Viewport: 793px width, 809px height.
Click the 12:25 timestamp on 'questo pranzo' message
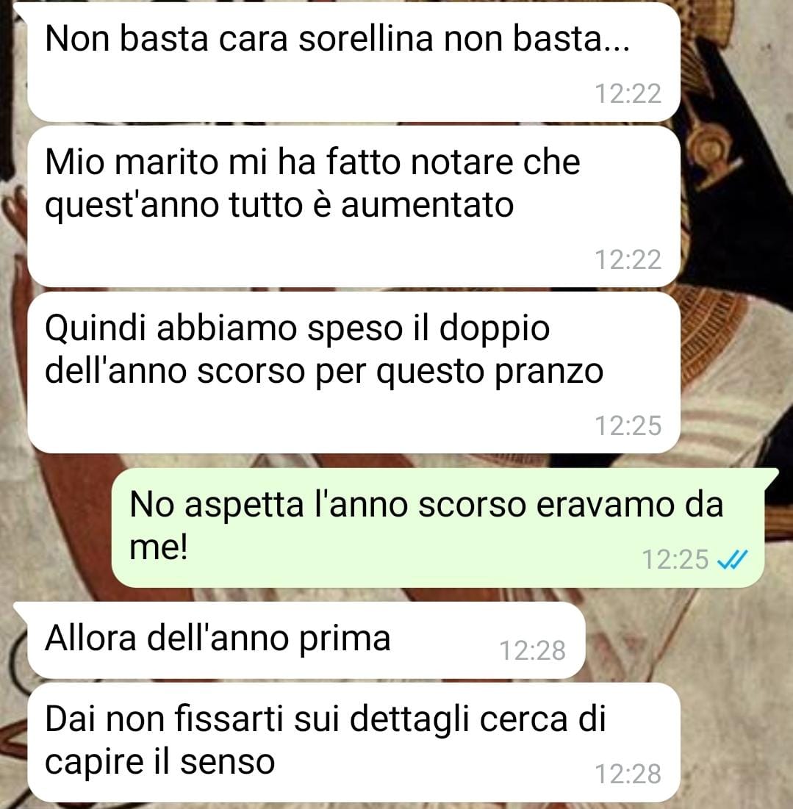point(628,425)
